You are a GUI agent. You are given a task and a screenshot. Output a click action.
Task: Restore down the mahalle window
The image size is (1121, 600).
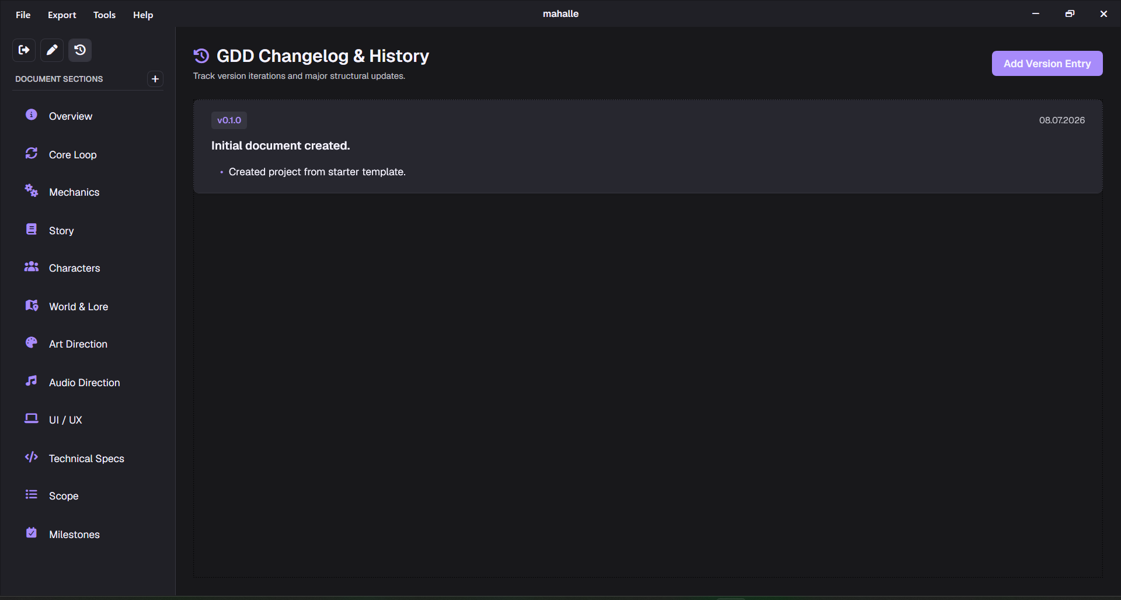[x=1070, y=14]
